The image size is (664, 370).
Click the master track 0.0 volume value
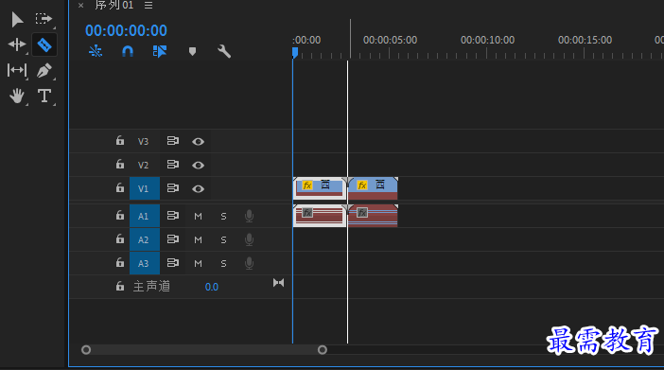coord(212,287)
